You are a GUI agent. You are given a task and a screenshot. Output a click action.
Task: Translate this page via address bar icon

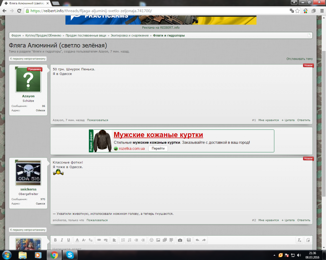[292, 11]
